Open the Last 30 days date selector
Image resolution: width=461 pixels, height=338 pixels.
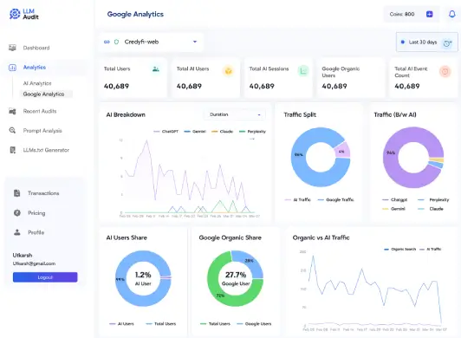click(x=427, y=42)
